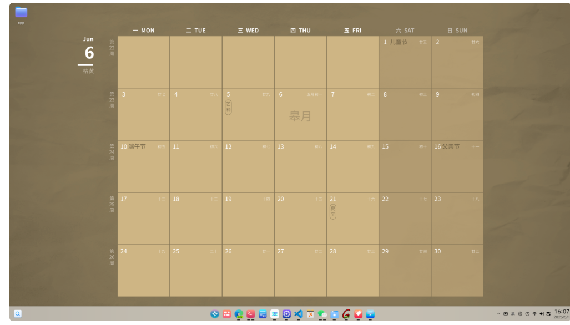Image resolution: width=570 pixels, height=325 pixels.
Task: Open the file manager folder in dock
Action: [x=335, y=314]
